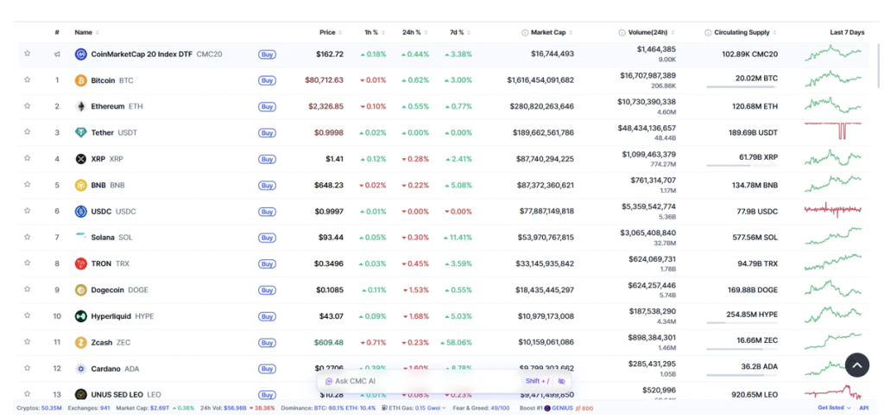Open the API link in footer
Screen dimensions: 884x419
863,408
